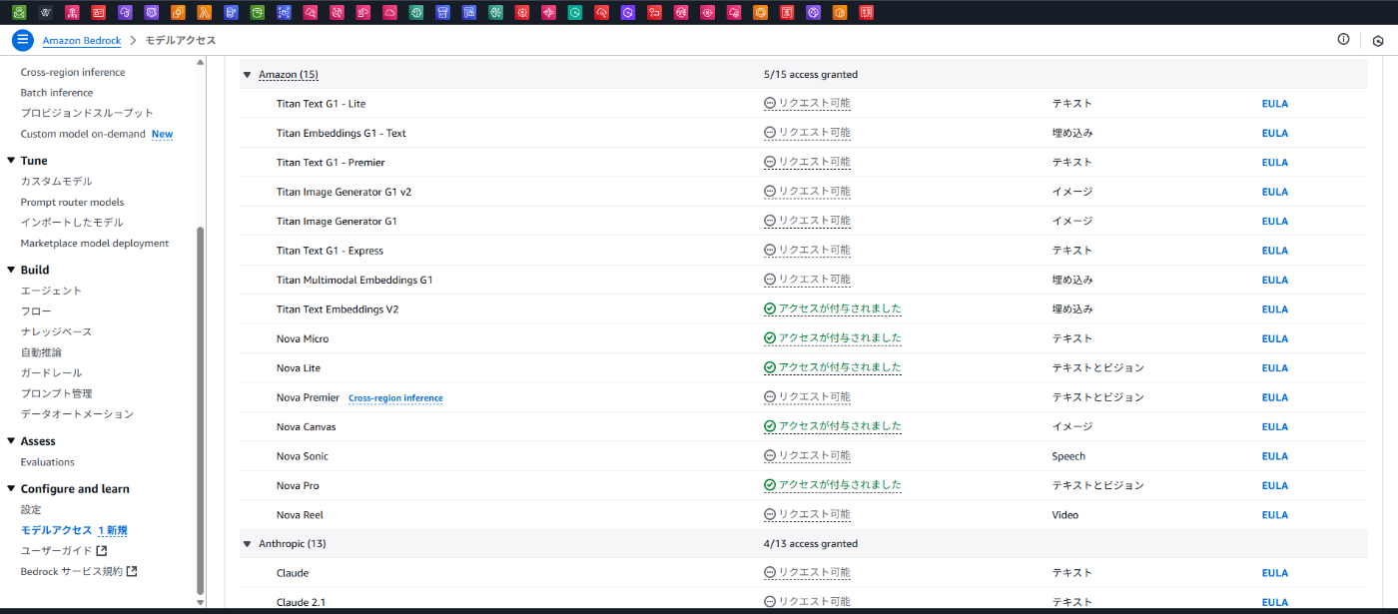1398x614 pixels.
Task: Open インポートしたモデル in sidebar
Action: [72, 222]
